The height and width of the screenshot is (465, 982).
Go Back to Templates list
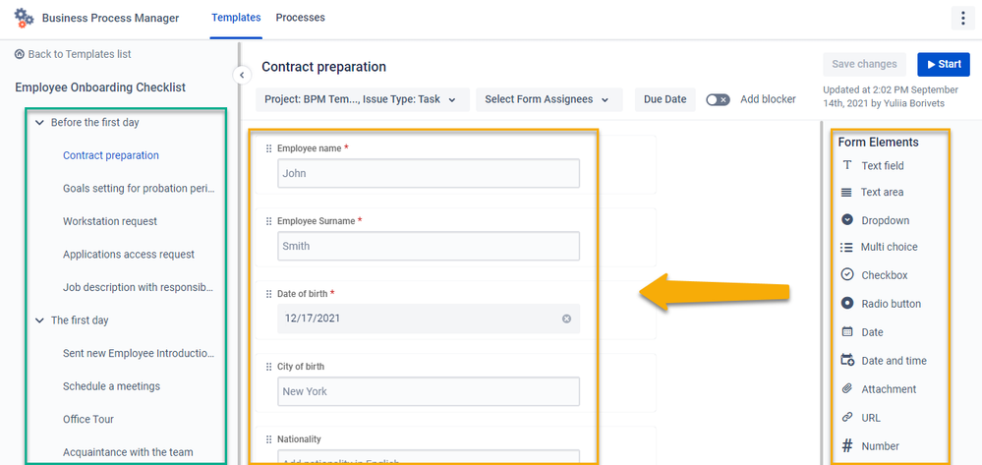(x=73, y=54)
